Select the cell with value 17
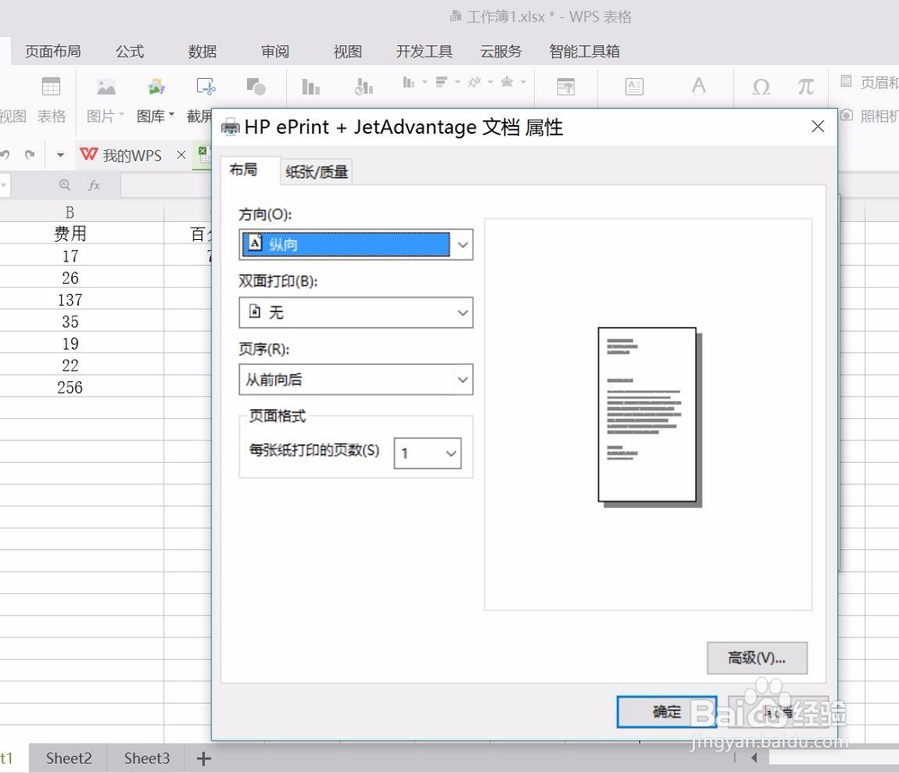The width and height of the screenshot is (899, 773). click(x=70, y=256)
